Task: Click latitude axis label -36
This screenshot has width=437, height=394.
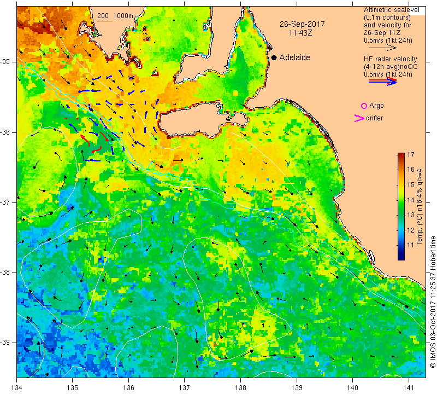Action: pyautogui.click(x=5, y=132)
